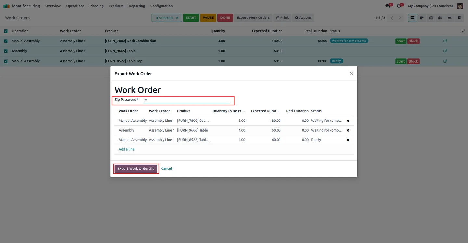Switch to pivot view
This screenshot has width=468, height=243.
click(440, 18)
